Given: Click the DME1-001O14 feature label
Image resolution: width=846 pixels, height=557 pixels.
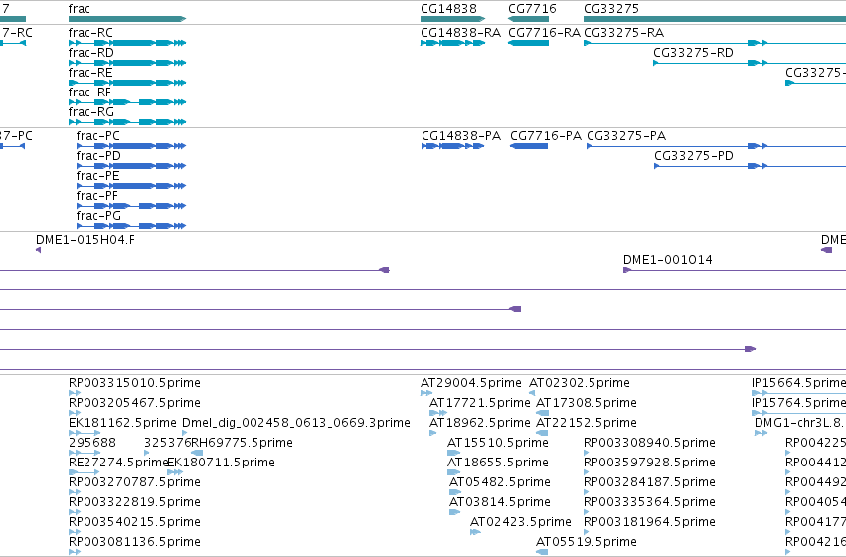Looking at the screenshot, I should click(x=668, y=260).
